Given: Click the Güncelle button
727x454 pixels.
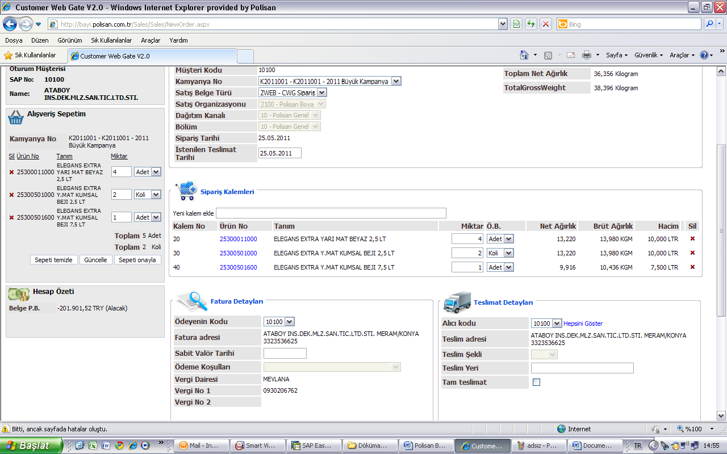Looking at the screenshot, I should tap(95, 260).
